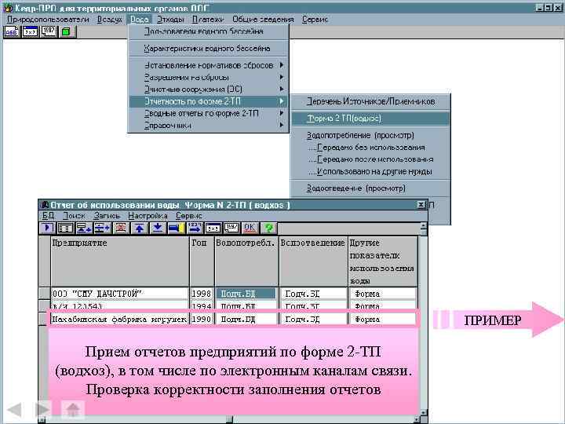Choose Характеристики водного бассейна entry
The height and width of the screenshot is (424, 565).
(209, 49)
